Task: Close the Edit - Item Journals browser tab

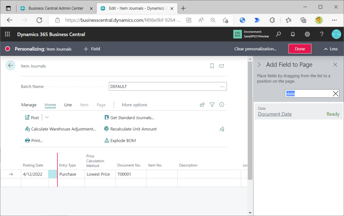Action: (172, 8)
